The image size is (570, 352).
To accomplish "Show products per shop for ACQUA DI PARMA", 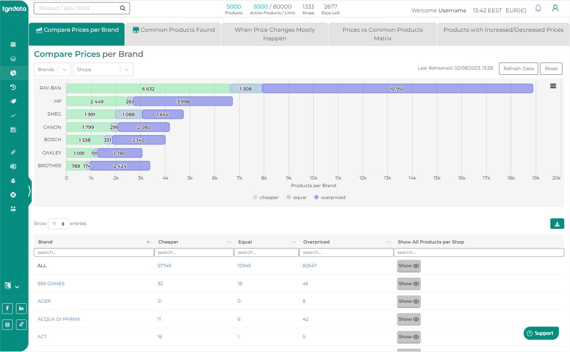I will click(409, 319).
